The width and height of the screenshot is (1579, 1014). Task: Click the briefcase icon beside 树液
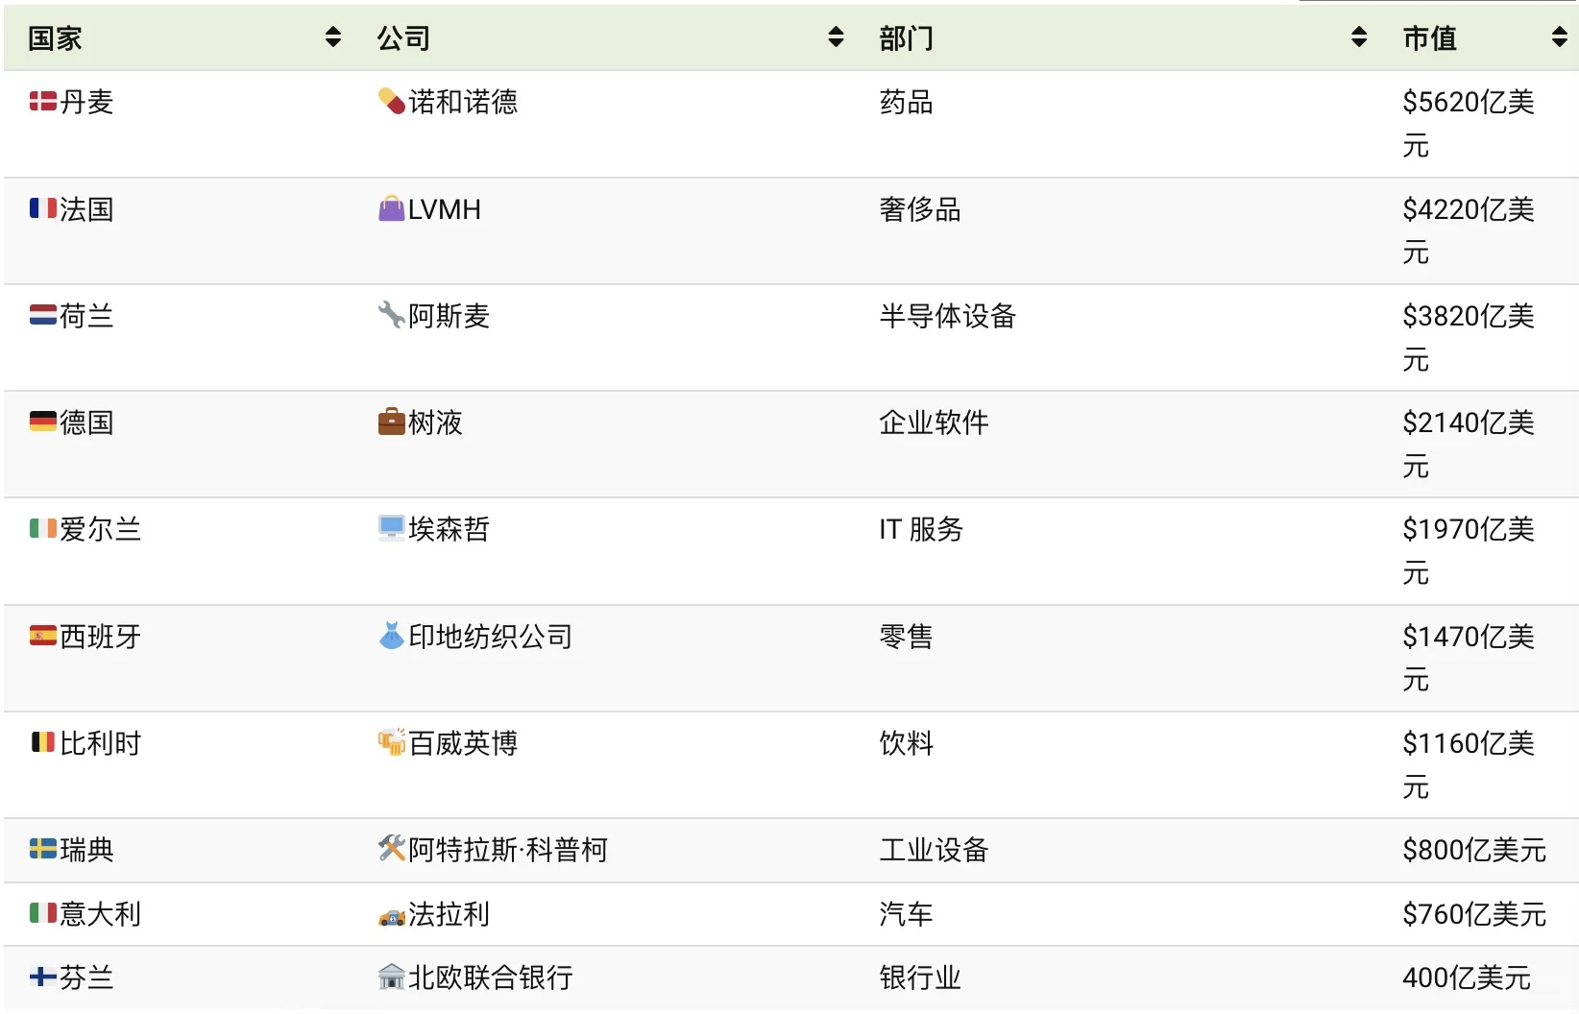pos(392,422)
